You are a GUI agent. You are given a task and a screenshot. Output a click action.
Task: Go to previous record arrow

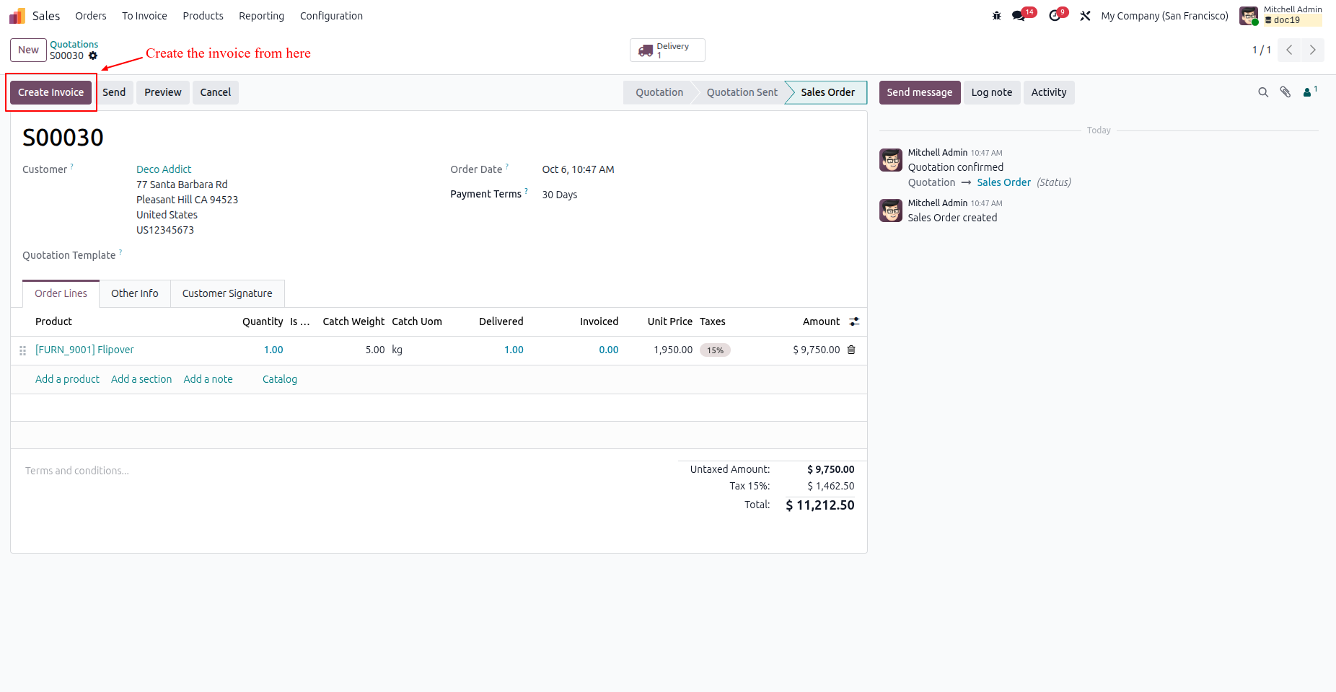point(1289,50)
